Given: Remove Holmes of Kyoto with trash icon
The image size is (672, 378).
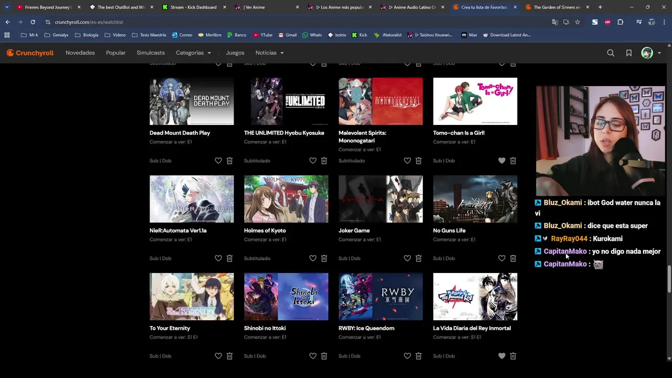Looking at the screenshot, I should point(324,258).
